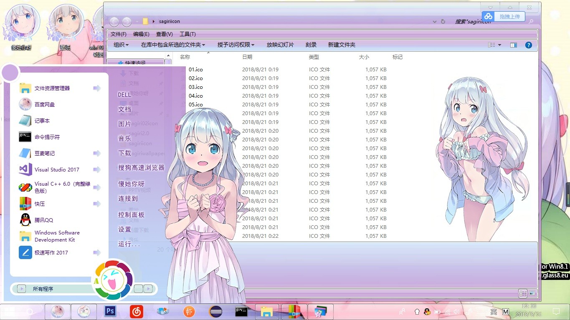Open 组织 dropdown in Explorer toolbar
This screenshot has height=320, width=570.
[x=121, y=45]
